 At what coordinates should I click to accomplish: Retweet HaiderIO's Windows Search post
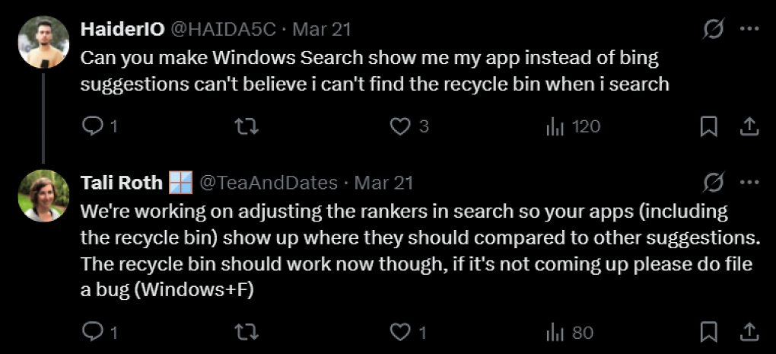point(246,127)
